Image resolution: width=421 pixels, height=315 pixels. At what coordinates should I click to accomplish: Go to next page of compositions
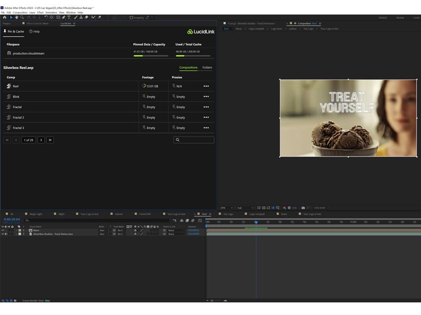point(41,140)
